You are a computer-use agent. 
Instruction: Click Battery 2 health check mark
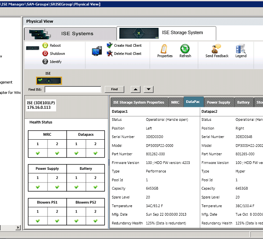(x=95, y=187)
